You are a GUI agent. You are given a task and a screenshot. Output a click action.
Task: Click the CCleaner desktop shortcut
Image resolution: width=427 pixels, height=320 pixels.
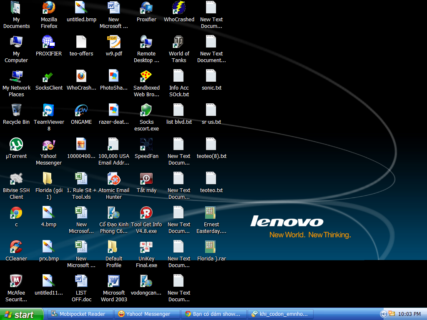pos(16,247)
